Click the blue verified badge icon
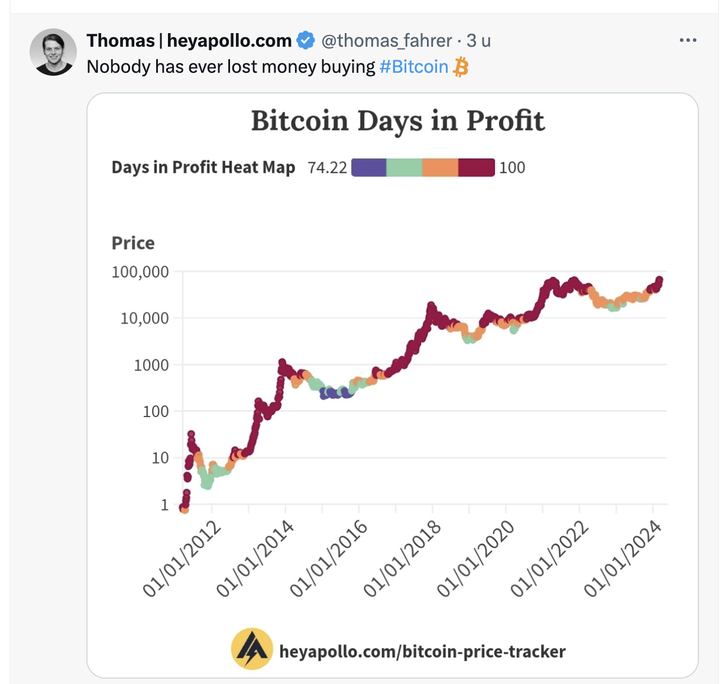This screenshot has width=725, height=684. [305, 40]
